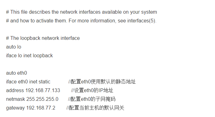The image size is (215, 117).
Task: Click the 'interfaces(5)' reference text
Action: (142, 21)
